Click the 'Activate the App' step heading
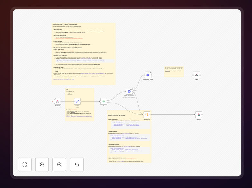Image resolution: width=252 pixels, height=188 pixels. point(58,30)
